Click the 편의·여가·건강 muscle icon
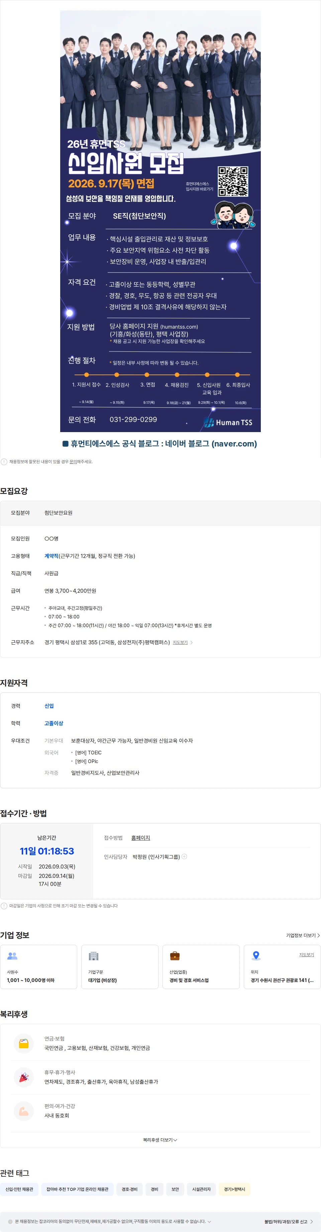The width and height of the screenshot is (321, 1232). click(24, 1111)
